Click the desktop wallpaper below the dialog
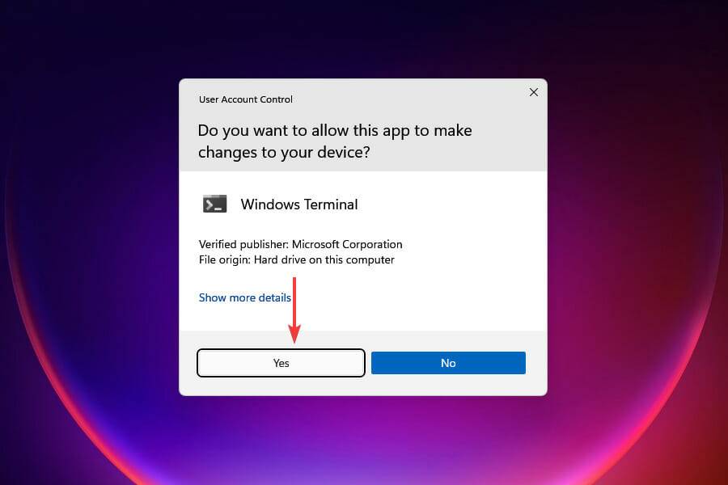728x485 pixels. [x=363, y=441]
